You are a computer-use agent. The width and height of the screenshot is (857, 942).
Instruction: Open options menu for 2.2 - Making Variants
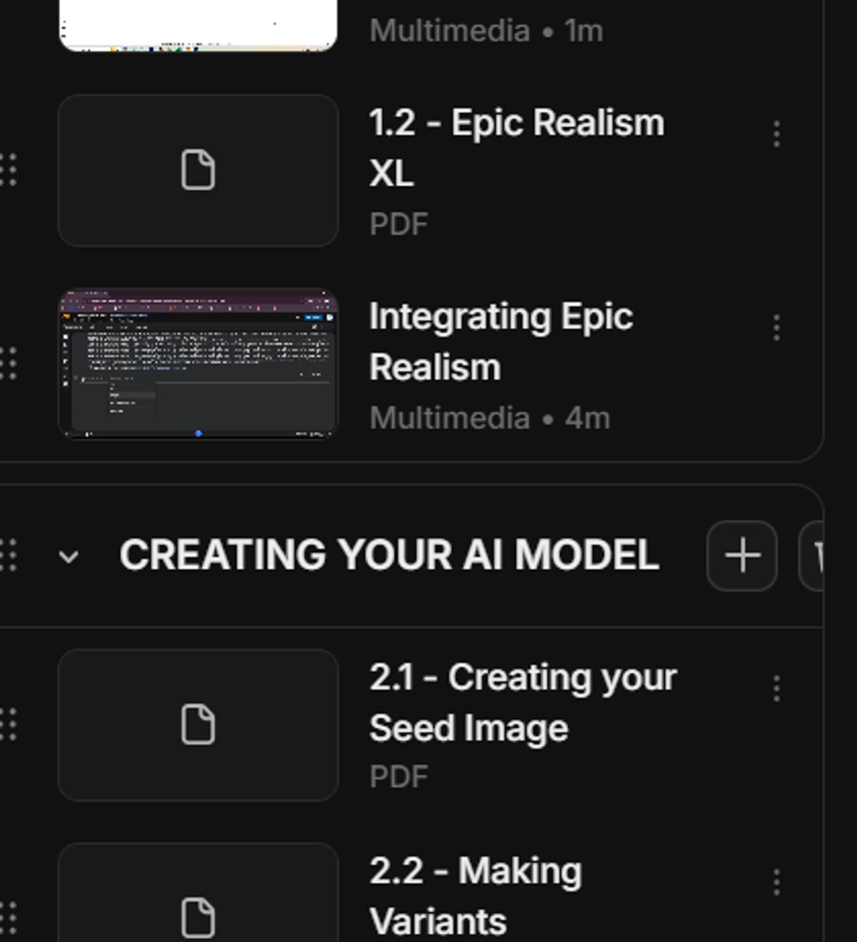click(x=776, y=882)
